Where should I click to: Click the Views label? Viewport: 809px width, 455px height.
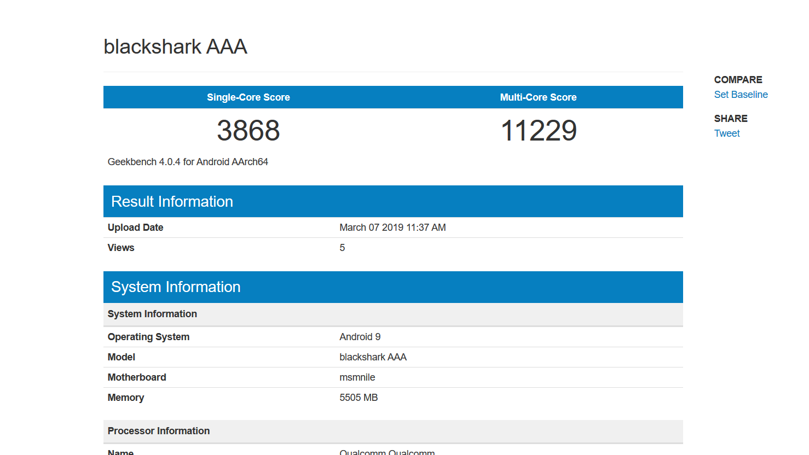point(121,248)
